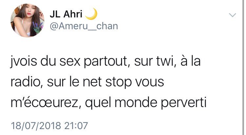This screenshot has width=246, height=135.
Task: Click the tweet's first line starting with jvois
Action: (x=105, y=61)
